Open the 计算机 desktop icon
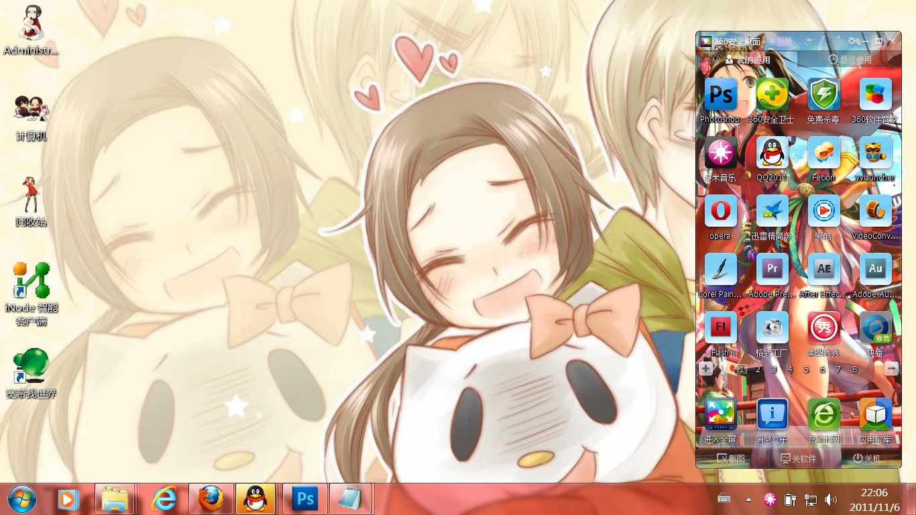The image size is (916, 515). click(31, 117)
